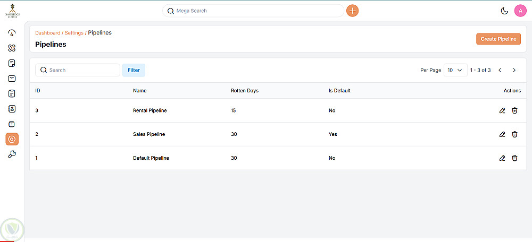Edit the Default Pipeline with pencil icon

point(502,158)
